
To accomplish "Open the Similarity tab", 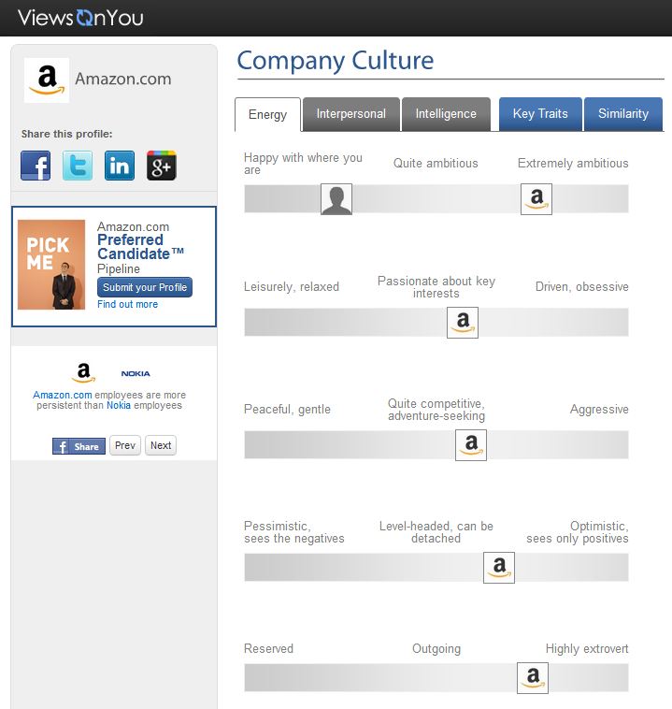I will (x=623, y=114).
